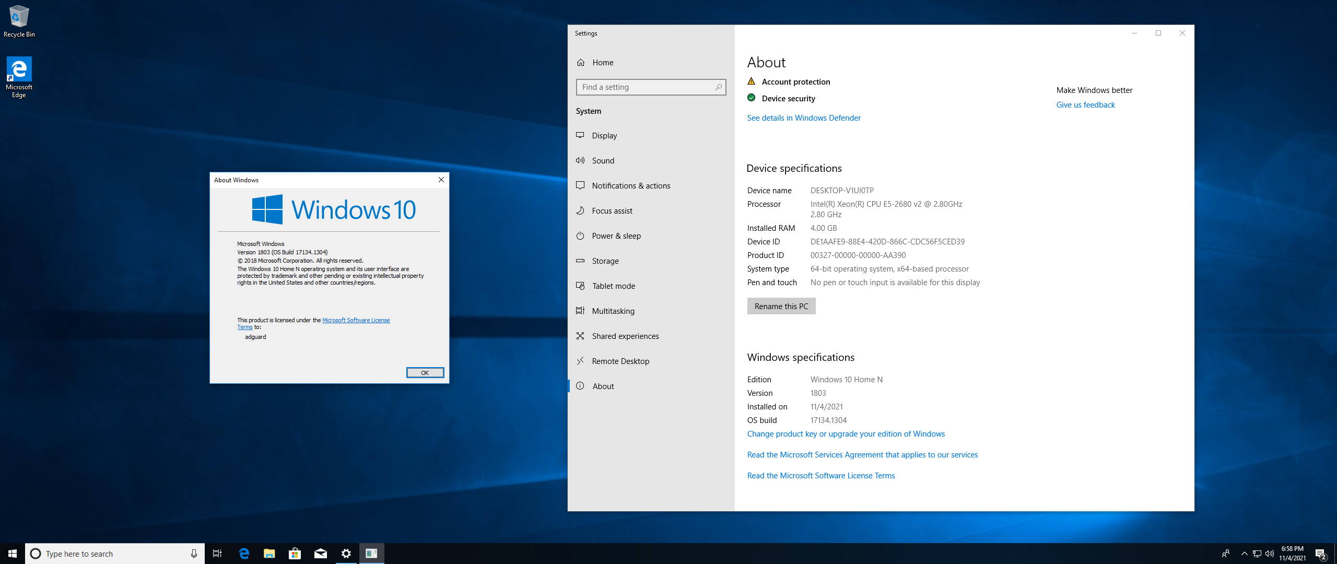Click the Account protection warning icon

752,81
